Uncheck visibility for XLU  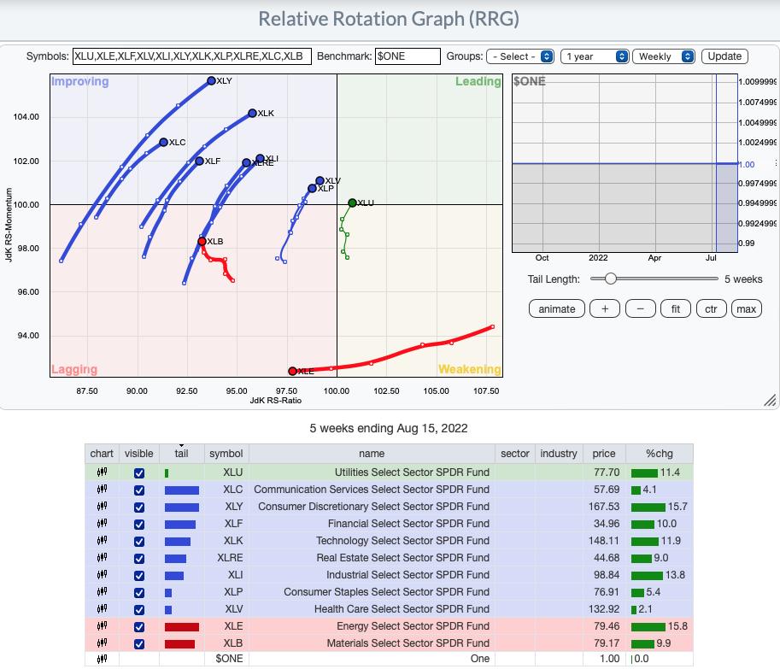coord(139,472)
